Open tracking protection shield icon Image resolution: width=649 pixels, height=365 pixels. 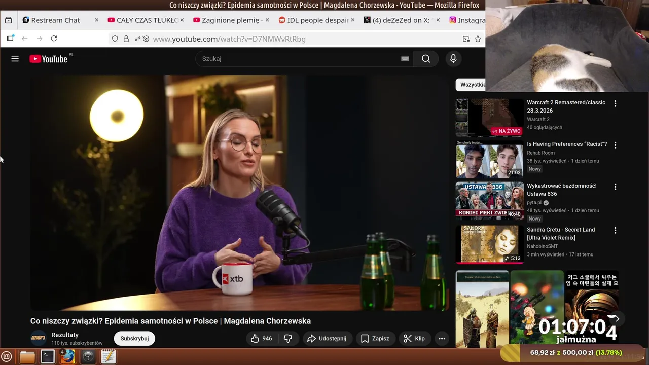tap(115, 39)
